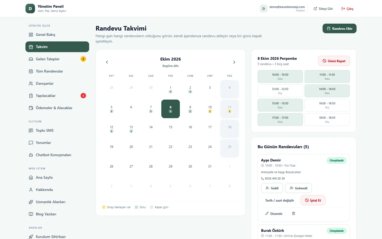Viewport: 382px width, 239px height.
Task: Mark Ayşe Demir as Geldi
Action: coord(272,188)
